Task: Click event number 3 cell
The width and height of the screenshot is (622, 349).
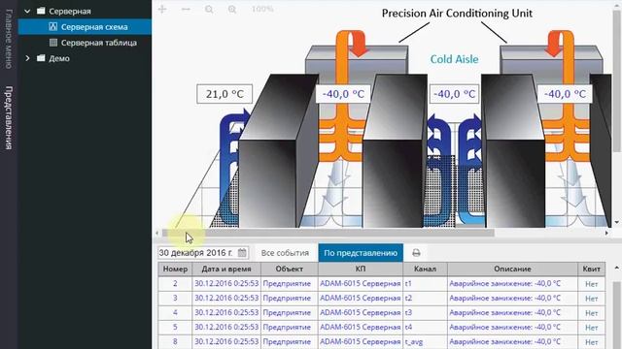Action: coord(175,299)
